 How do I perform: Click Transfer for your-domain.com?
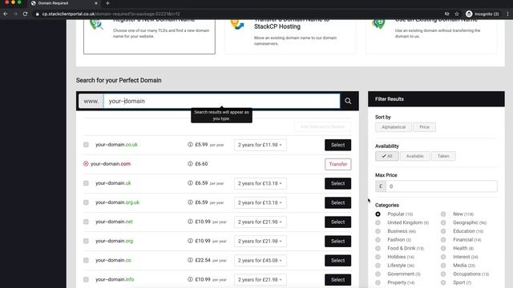click(338, 164)
